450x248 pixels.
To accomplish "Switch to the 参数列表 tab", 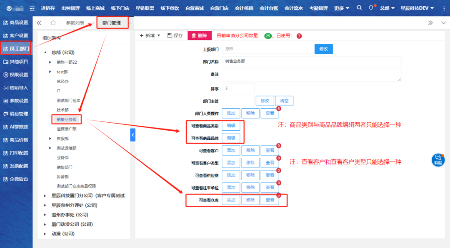I will [75, 23].
